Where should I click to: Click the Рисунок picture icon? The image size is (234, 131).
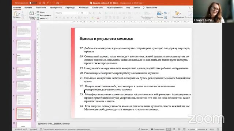159,13
